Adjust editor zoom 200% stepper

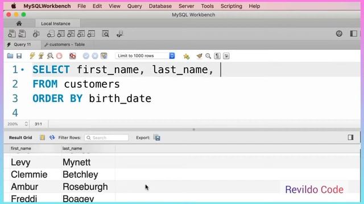(26, 124)
